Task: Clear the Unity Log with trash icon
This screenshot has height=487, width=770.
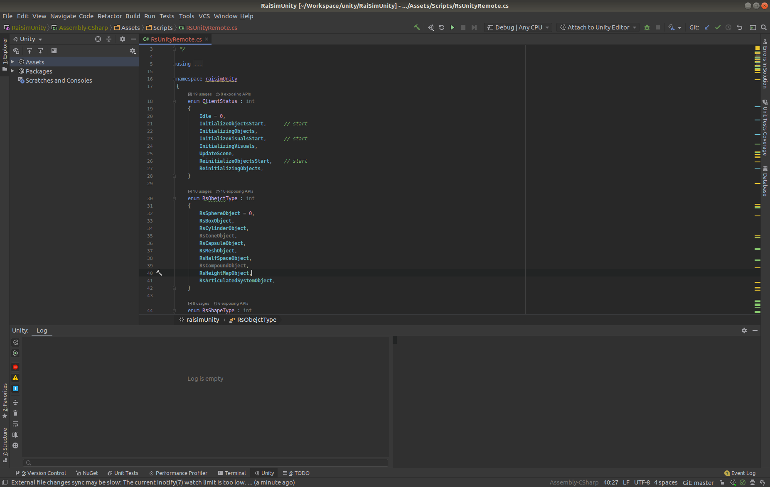Action: [x=15, y=413]
